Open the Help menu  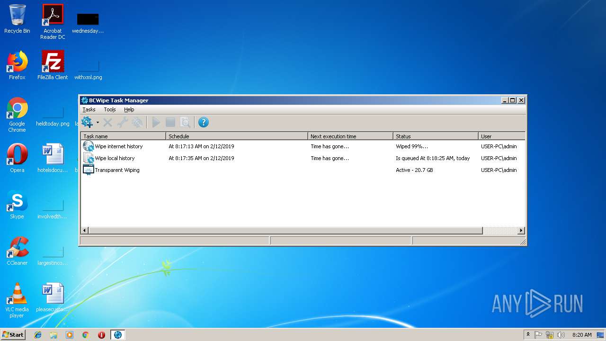click(x=129, y=109)
